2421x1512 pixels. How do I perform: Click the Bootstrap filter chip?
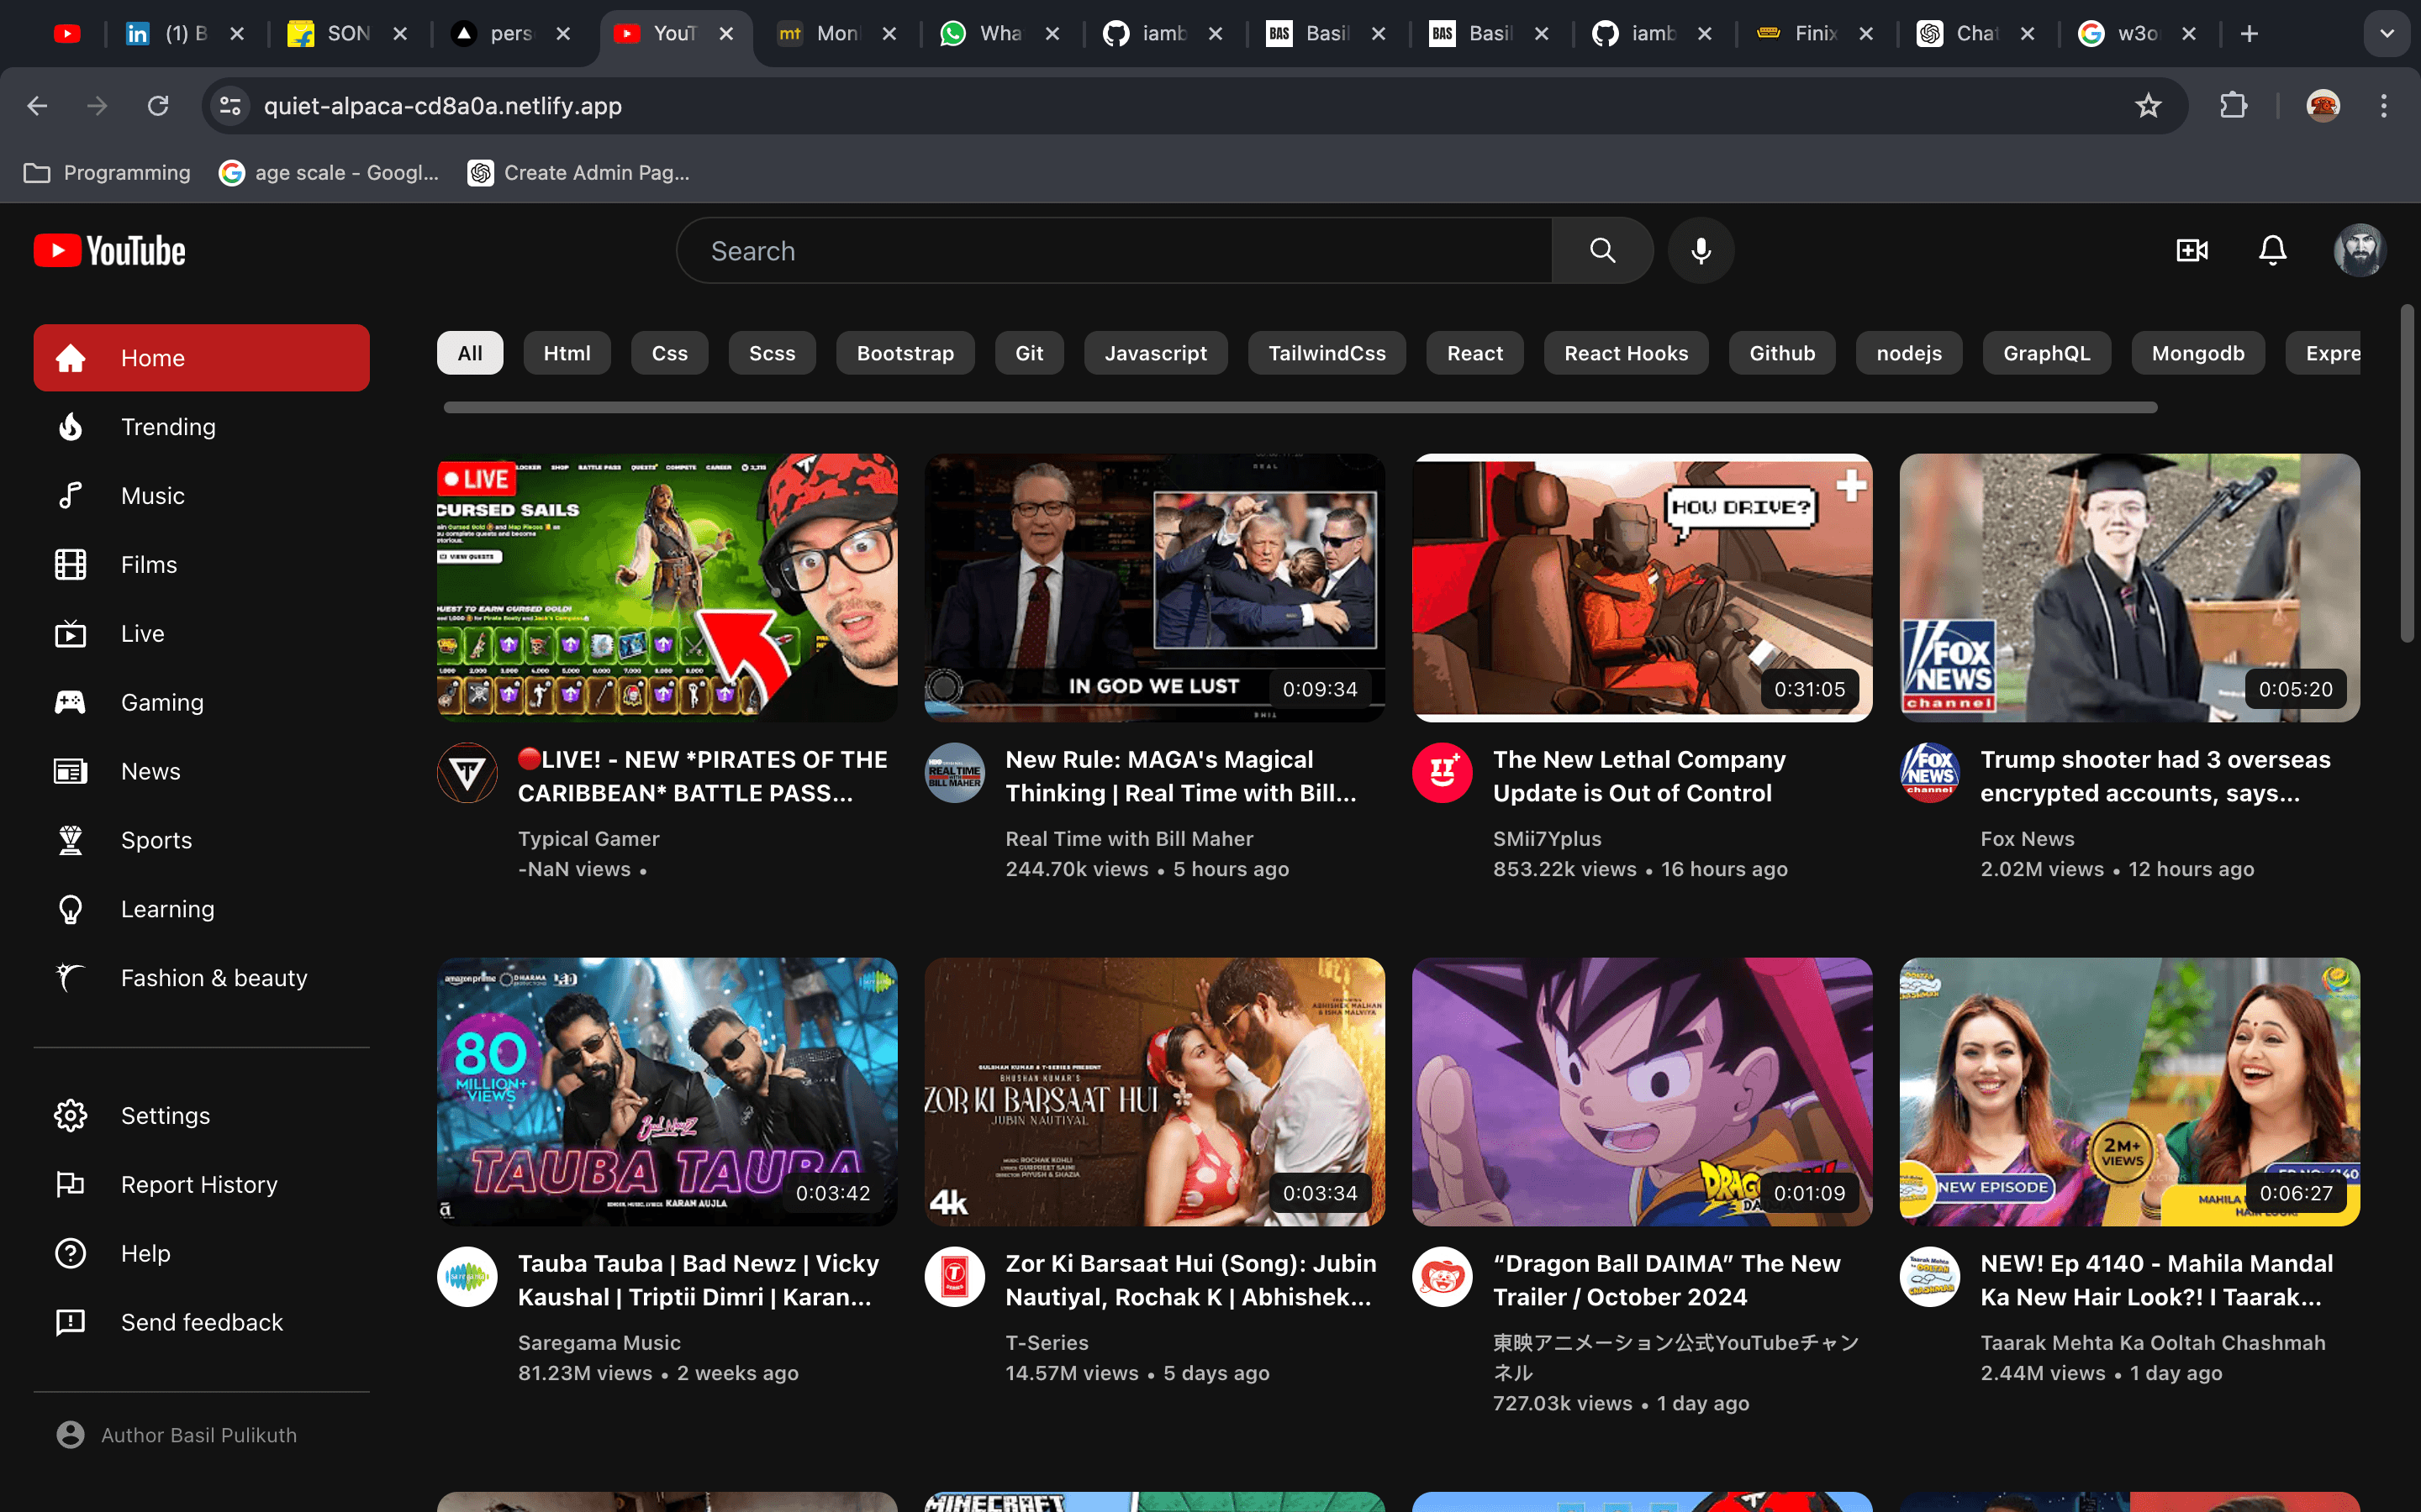pyautogui.click(x=905, y=352)
